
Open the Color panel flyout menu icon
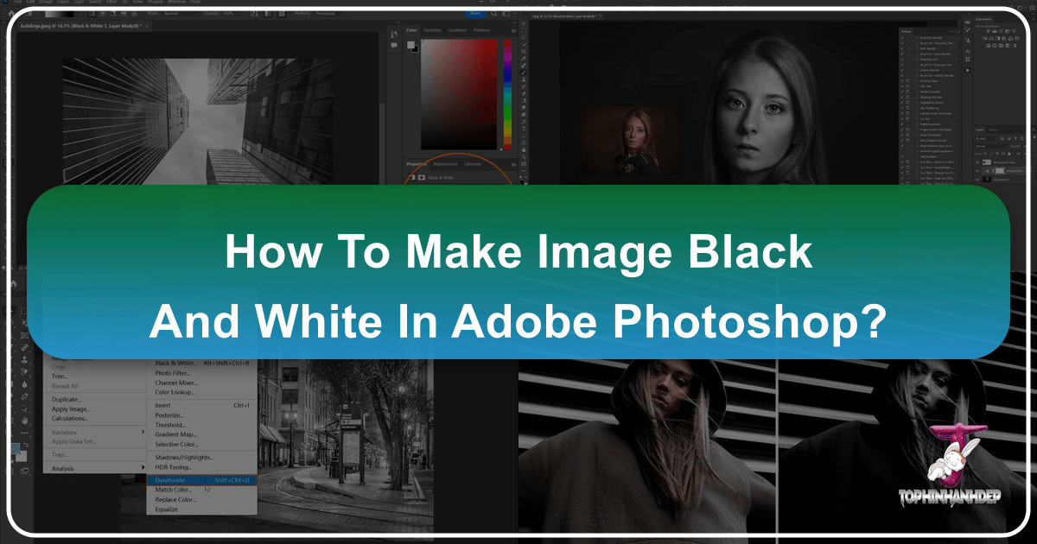point(513,30)
